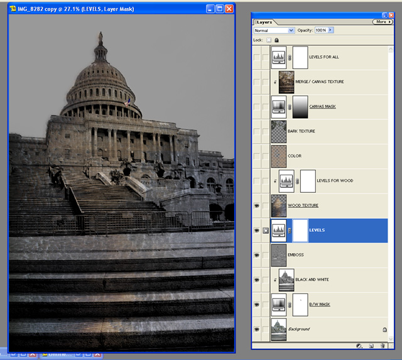The width and height of the screenshot is (402, 360).
Task: Click gradient map icon on B/W MASK layer
Action: click(278, 304)
